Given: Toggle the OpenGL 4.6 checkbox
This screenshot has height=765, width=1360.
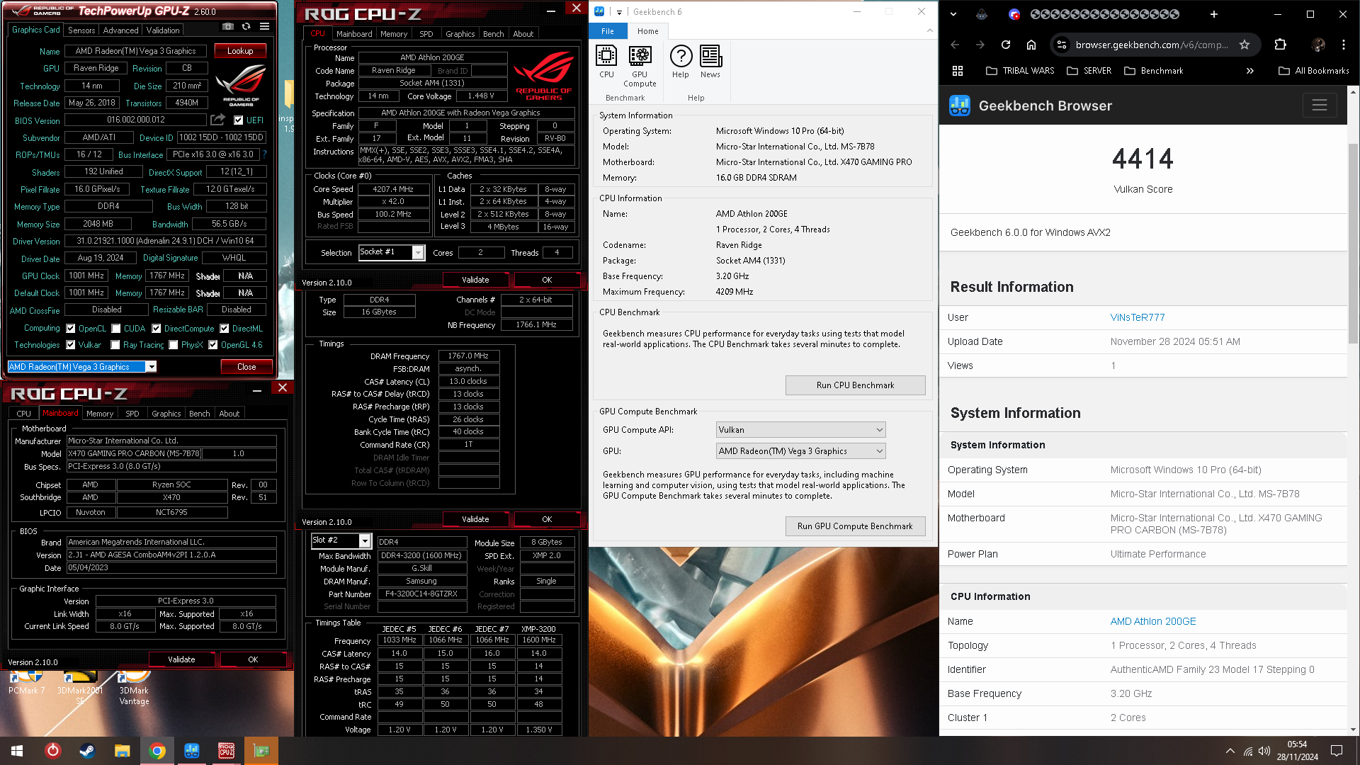Looking at the screenshot, I should pos(212,345).
